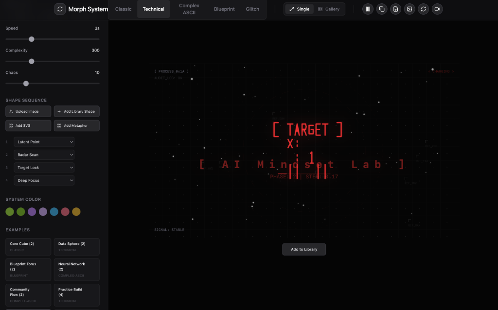
Task: Click the export image icon
Action: (409, 9)
